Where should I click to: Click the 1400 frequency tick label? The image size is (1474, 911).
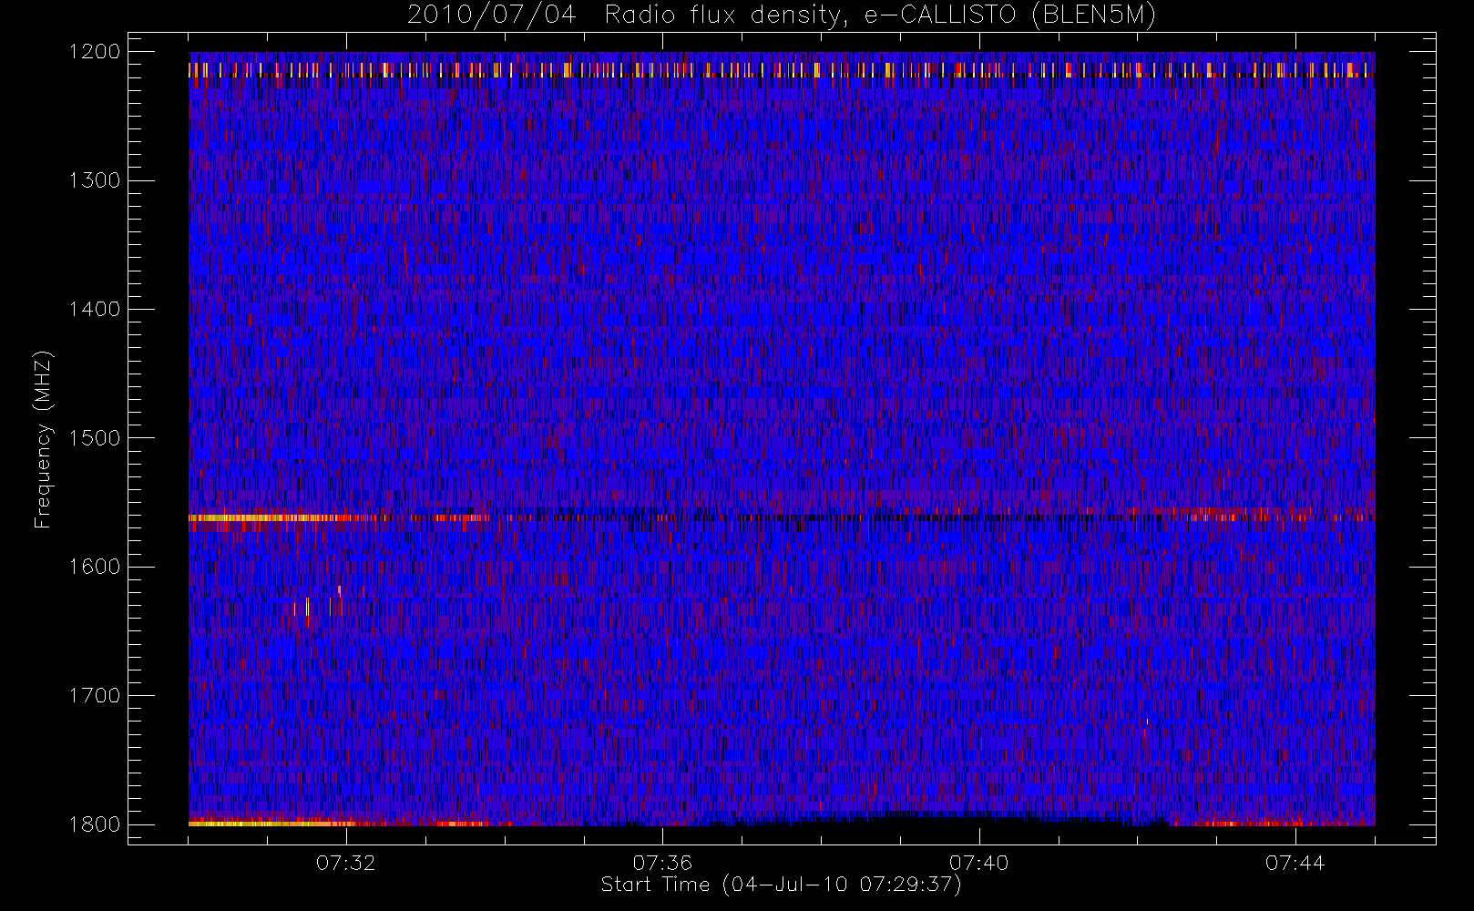tap(95, 309)
